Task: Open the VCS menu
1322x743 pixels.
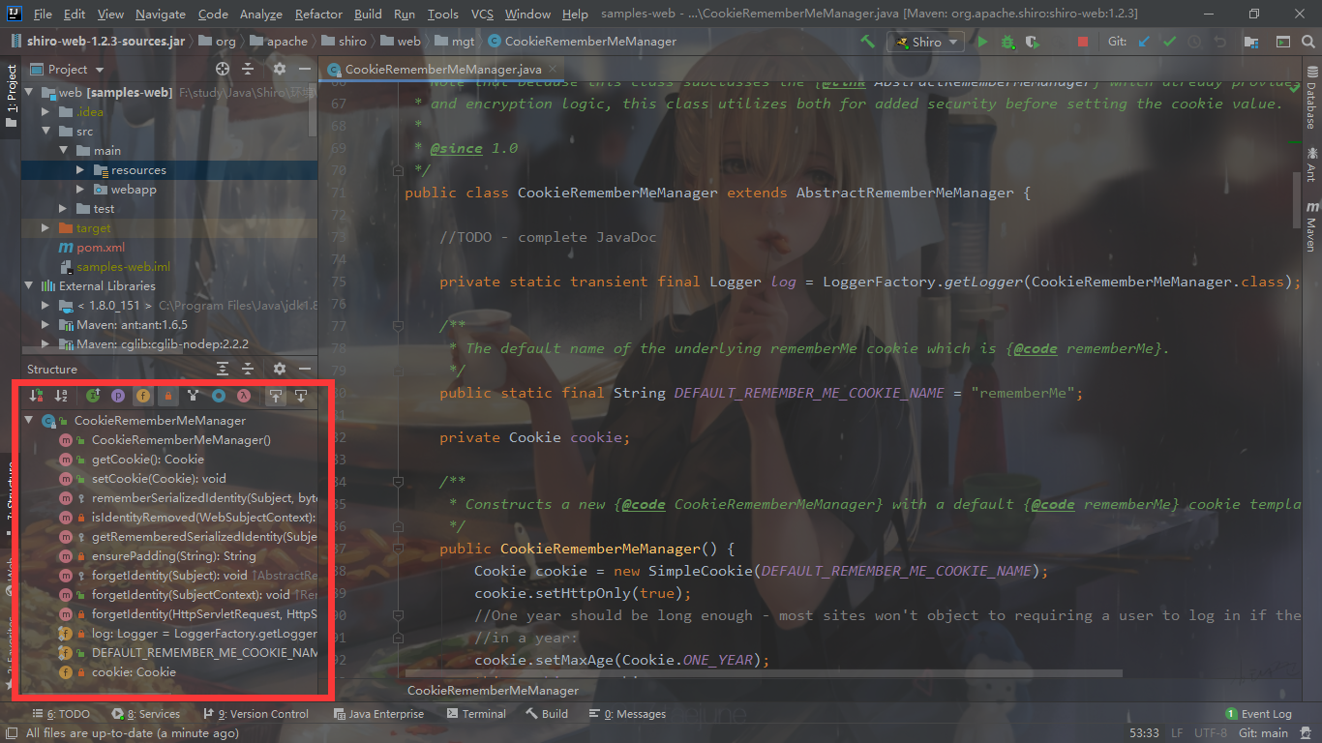Action: pos(482,14)
